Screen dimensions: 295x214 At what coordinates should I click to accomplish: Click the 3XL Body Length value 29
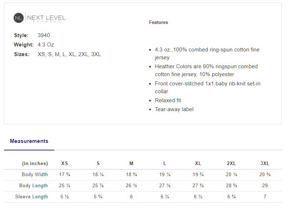(265, 186)
